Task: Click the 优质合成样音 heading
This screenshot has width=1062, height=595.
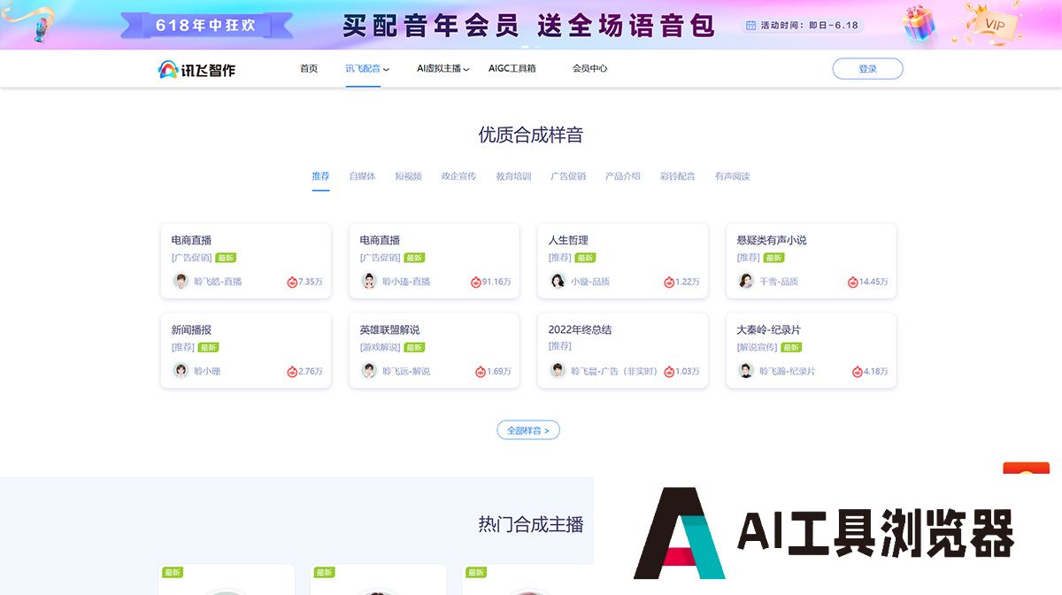Action: click(531, 135)
